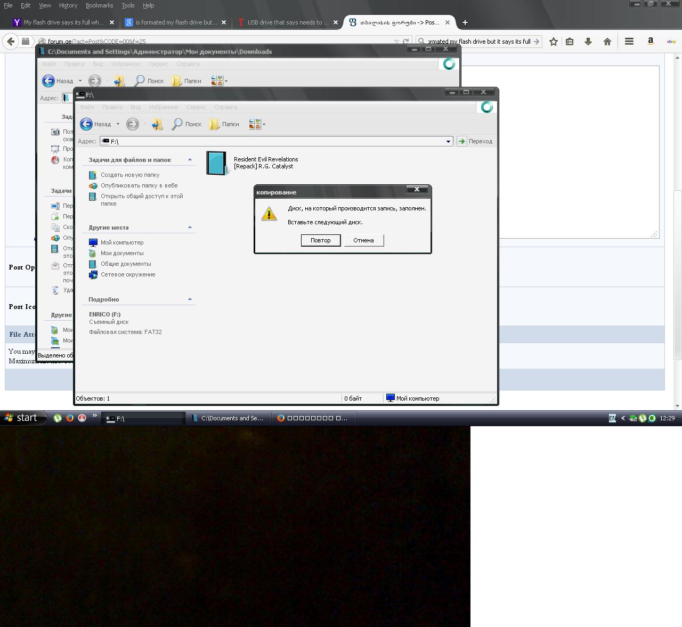682x627 pixels.
Task: Open the Firefox bookmarks list icon
Action: click(x=570, y=42)
